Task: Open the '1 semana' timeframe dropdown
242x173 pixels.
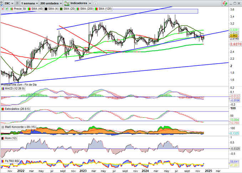Action: (x=30, y=3)
